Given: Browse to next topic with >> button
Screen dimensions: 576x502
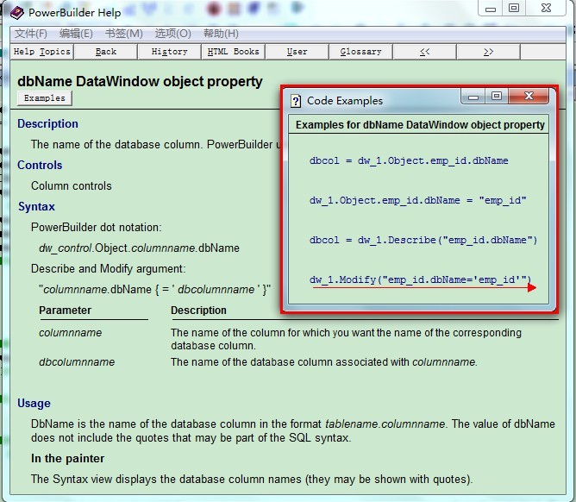Looking at the screenshot, I should (488, 52).
